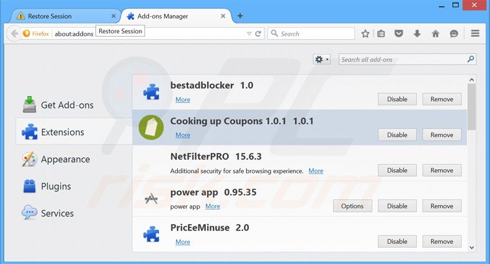Remove the NetFilterPRO extension
This screenshot has width=490, height=264.
442,170
